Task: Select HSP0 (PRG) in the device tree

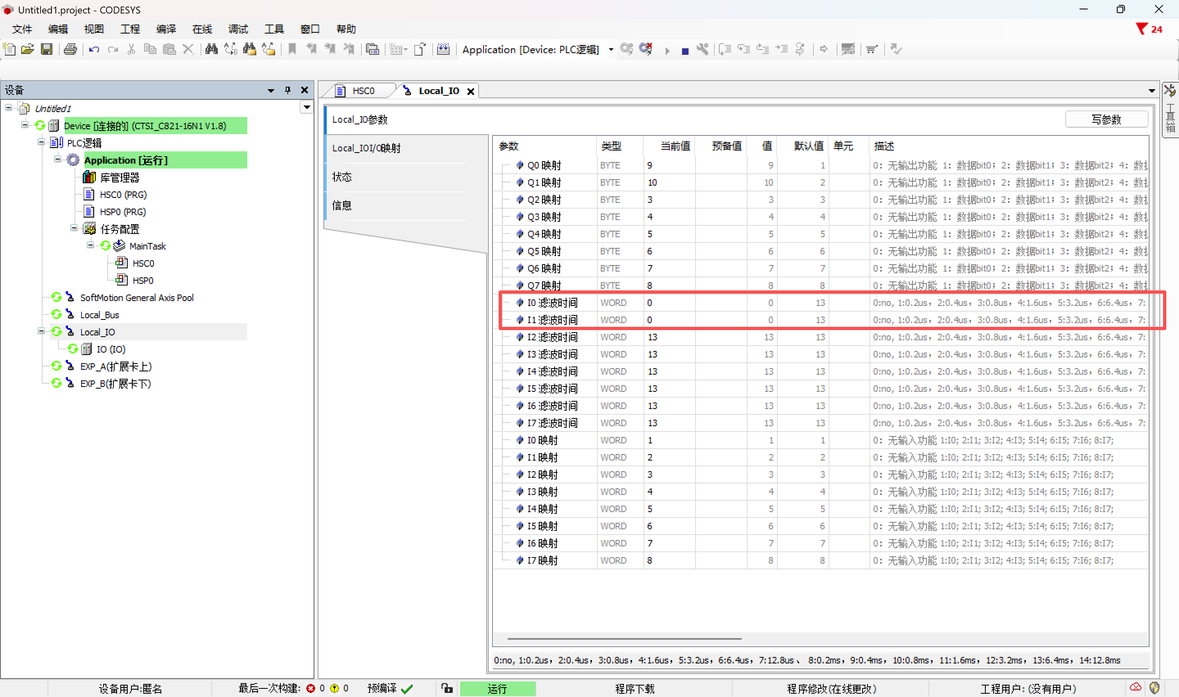Action: 123,212
